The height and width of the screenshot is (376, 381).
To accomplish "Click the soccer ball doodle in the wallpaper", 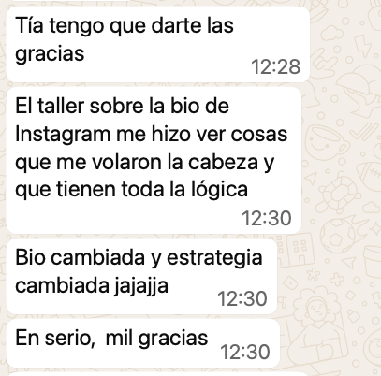I will (338, 238).
